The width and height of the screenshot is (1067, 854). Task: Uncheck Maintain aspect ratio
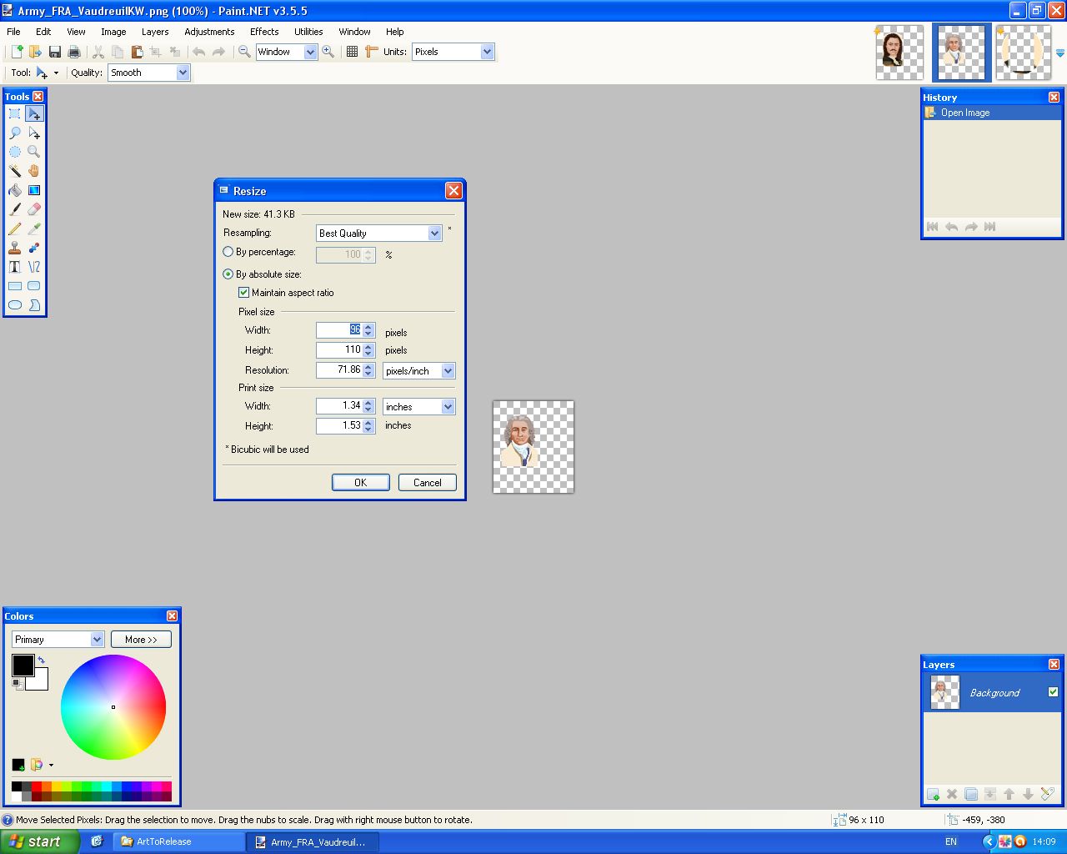coord(244,293)
